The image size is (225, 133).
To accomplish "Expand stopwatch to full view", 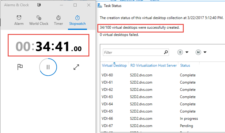I will click(76, 67).
